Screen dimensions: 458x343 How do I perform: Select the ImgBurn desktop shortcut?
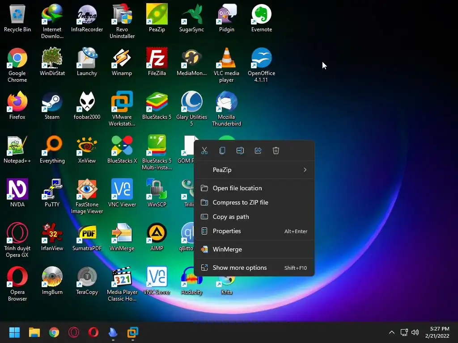pos(52,280)
